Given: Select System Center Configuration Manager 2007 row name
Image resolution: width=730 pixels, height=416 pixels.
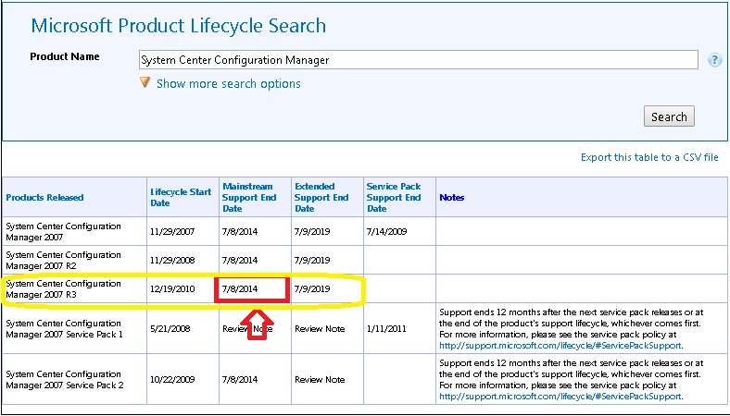Looking at the screenshot, I should pos(63,231).
